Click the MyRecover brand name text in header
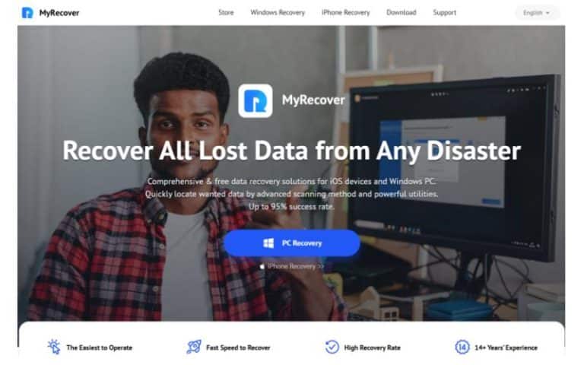Image resolution: width=584 pixels, height=365 pixels. point(59,13)
